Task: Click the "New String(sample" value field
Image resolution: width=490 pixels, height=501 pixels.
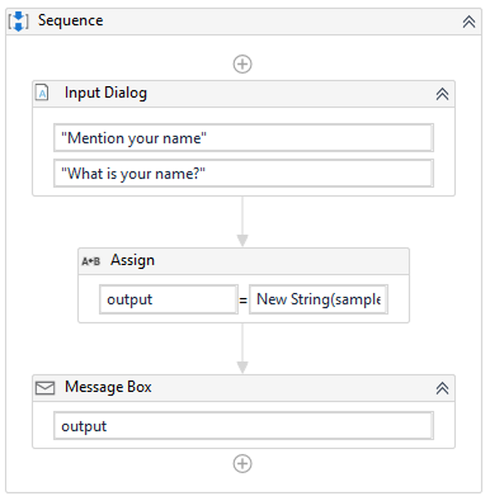Action: (x=318, y=299)
